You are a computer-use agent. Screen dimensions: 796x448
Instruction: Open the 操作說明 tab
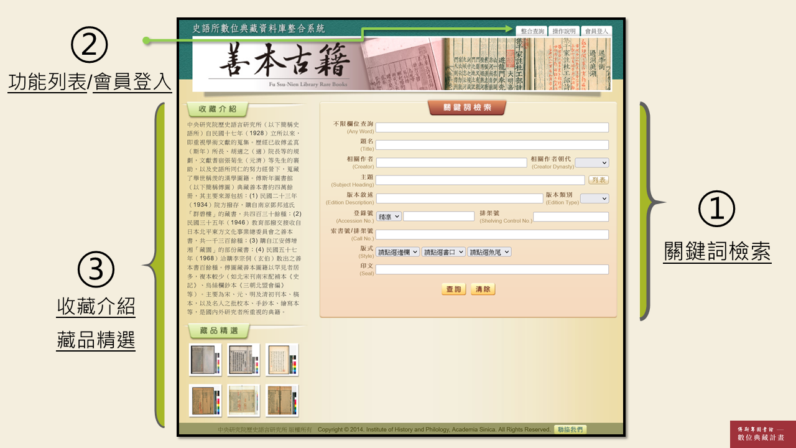point(565,31)
